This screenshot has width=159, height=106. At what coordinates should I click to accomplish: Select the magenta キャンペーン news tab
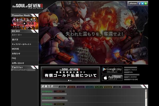coord(126,87)
